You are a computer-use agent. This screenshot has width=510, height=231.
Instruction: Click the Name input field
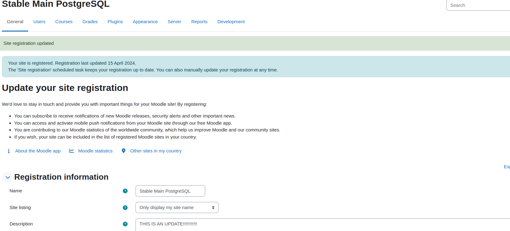point(170,191)
